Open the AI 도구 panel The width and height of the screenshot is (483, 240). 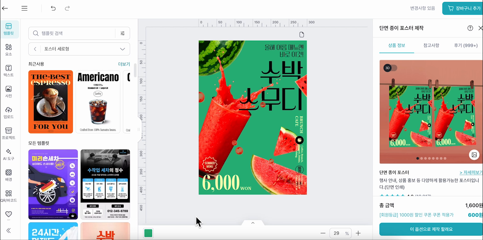pyautogui.click(x=9, y=155)
